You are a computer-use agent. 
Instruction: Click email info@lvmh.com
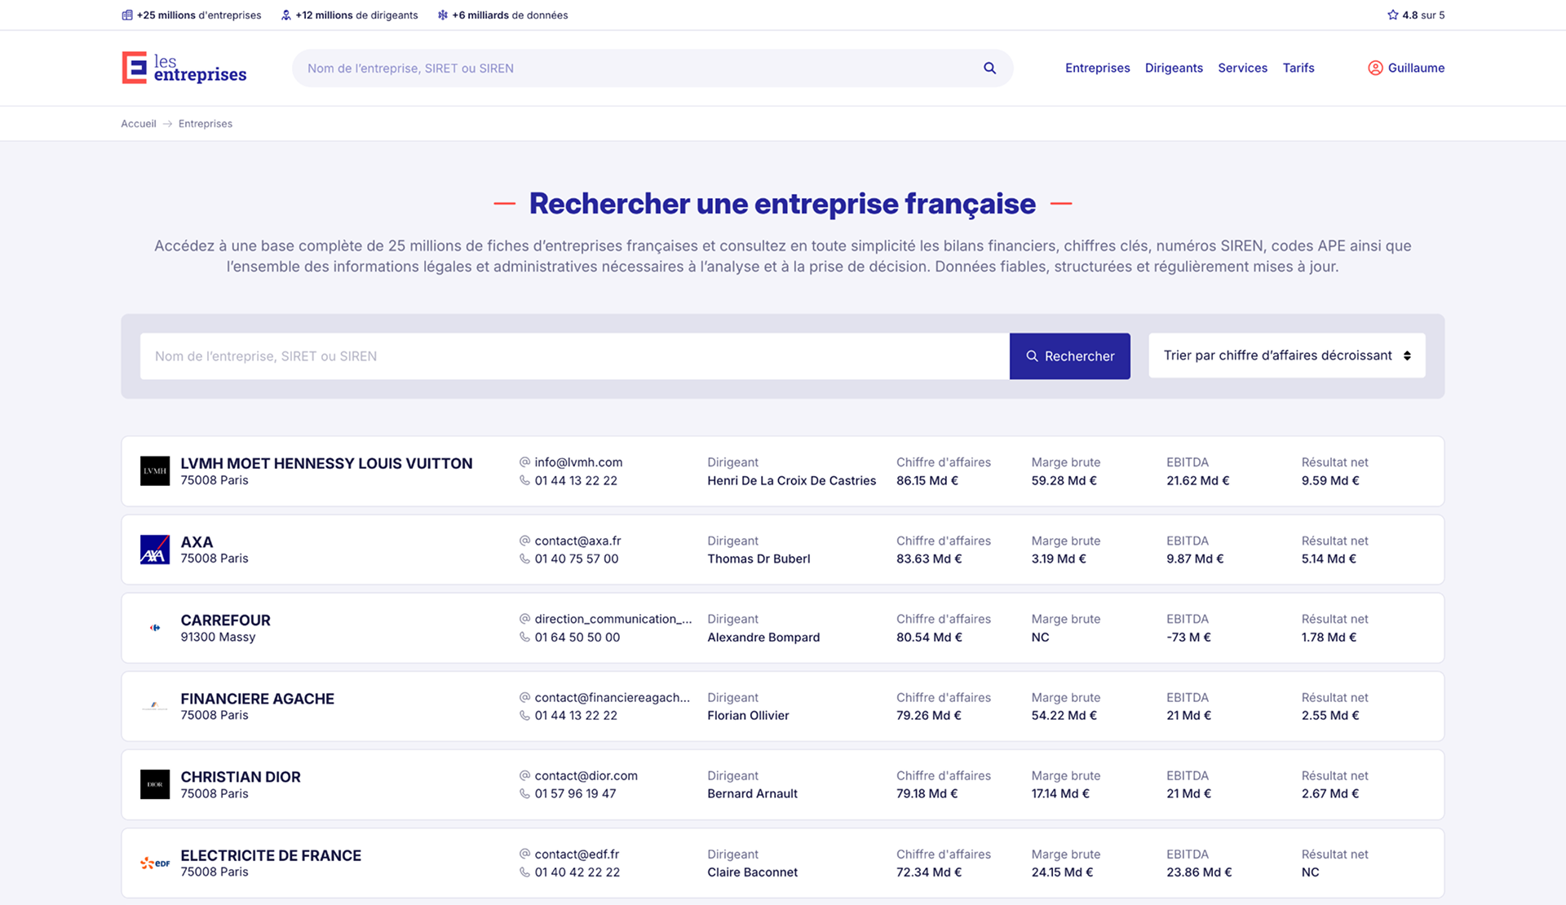coord(578,462)
